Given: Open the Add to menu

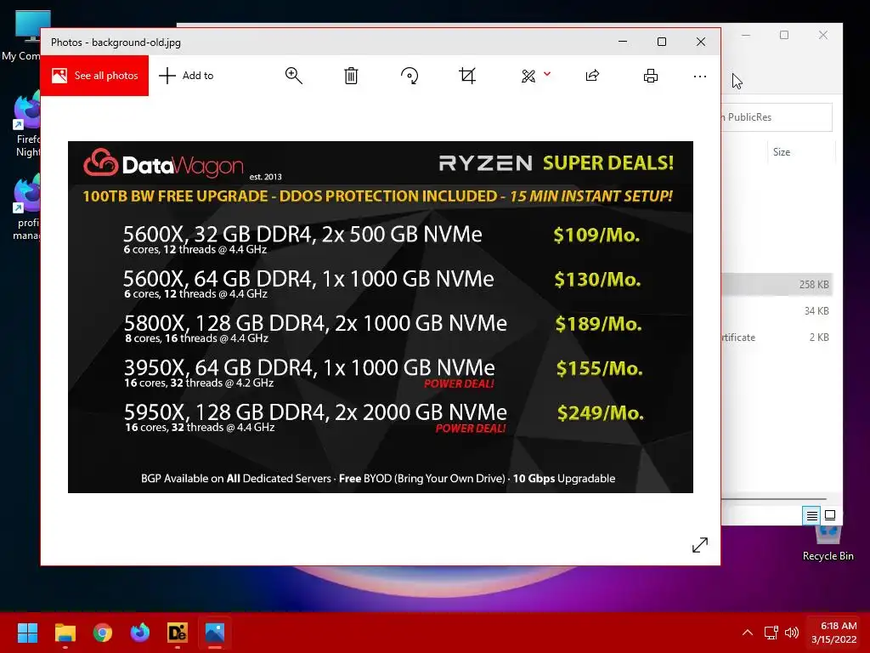Looking at the screenshot, I should pyautogui.click(x=186, y=76).
